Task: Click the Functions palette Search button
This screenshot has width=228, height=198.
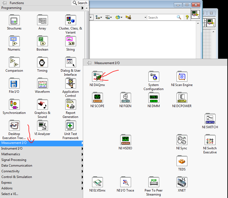Action: (80, 3)
